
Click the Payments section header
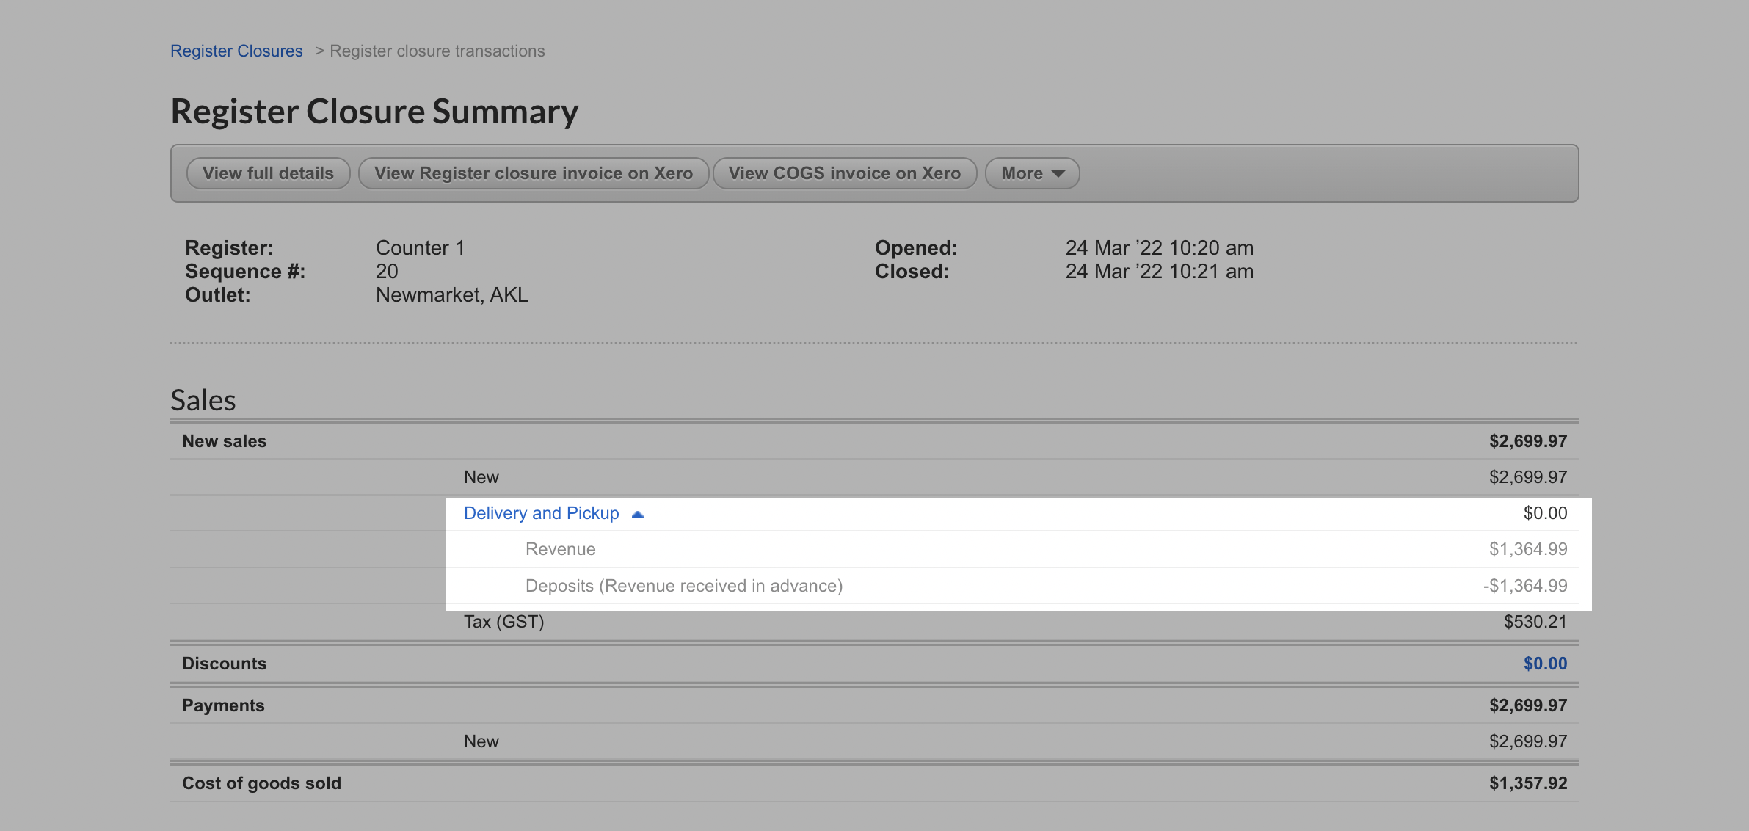223,705
